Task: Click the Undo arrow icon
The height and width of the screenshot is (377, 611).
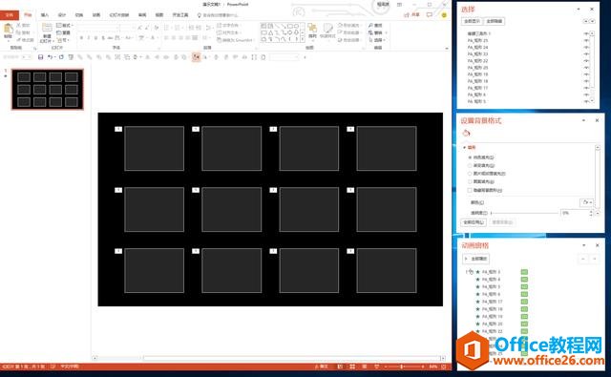Action: [x=50, y=57]
